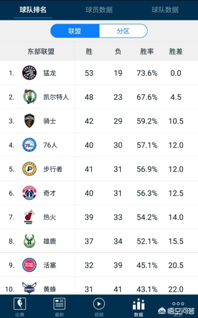Tap the Cleveland Cavaliers logo
Image resolution: width=198 pixels, height=318 pixels.
click(29, 121)
